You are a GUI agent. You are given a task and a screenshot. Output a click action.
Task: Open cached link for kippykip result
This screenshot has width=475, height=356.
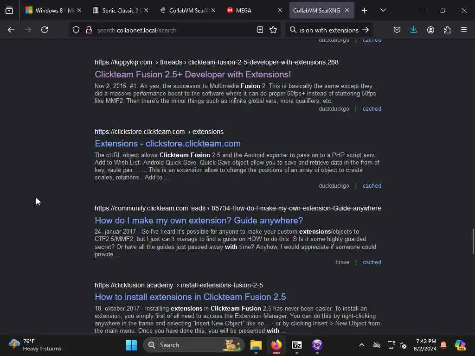click(x=372, y=109)
